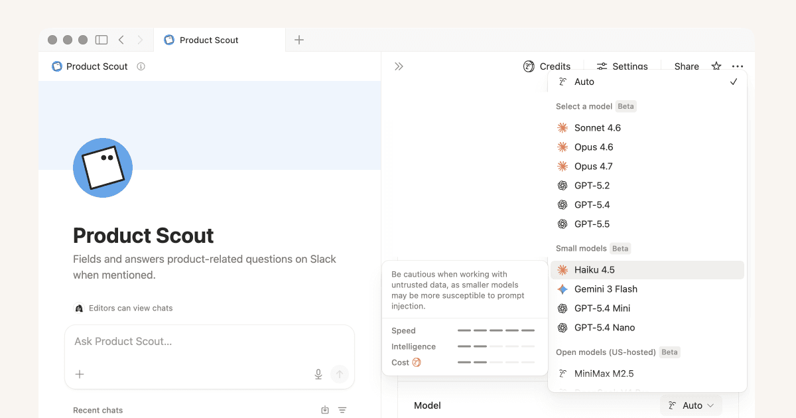Open the Model Auto dropdown
The height and width of the screenshot is (418, 796).
click(x=691, y=405)
